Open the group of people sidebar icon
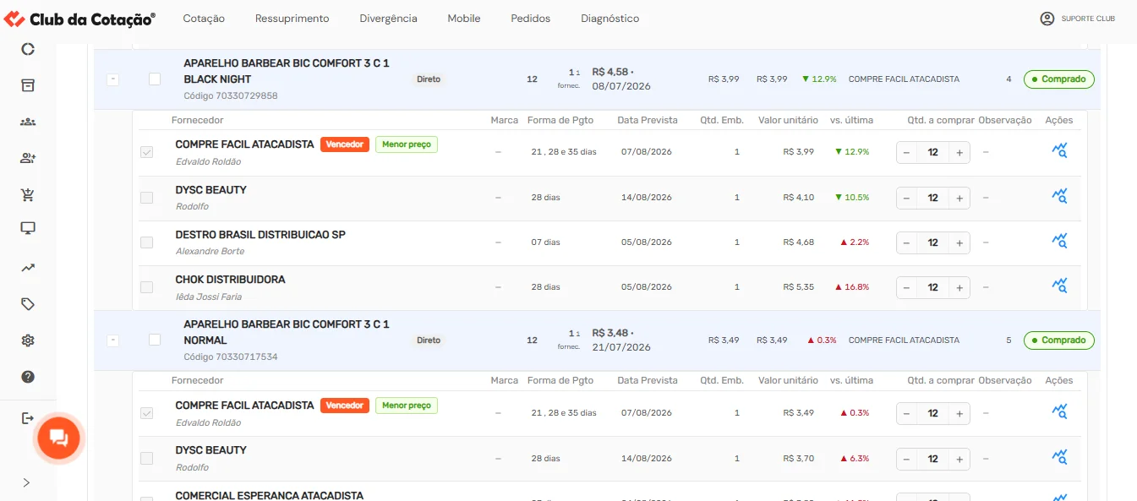 (28, 122)
